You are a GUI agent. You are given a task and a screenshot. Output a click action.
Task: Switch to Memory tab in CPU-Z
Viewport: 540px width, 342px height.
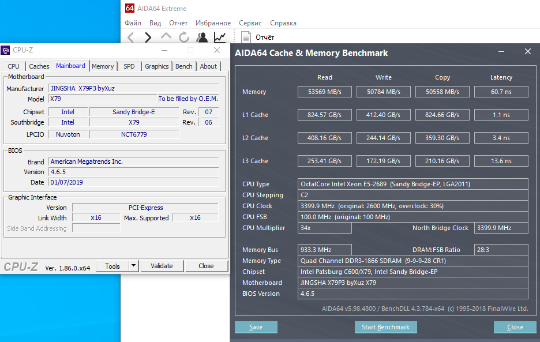103,66
